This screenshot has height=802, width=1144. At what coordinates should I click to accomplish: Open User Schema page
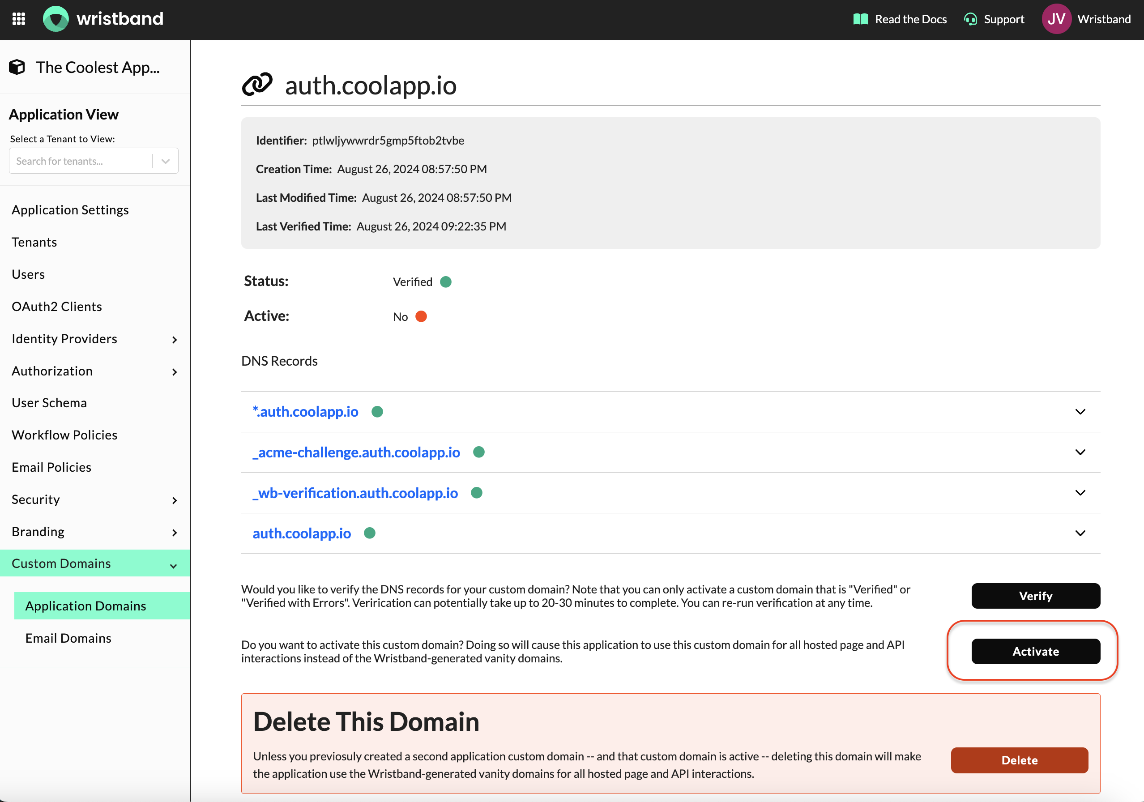click(x=49, y=402)
